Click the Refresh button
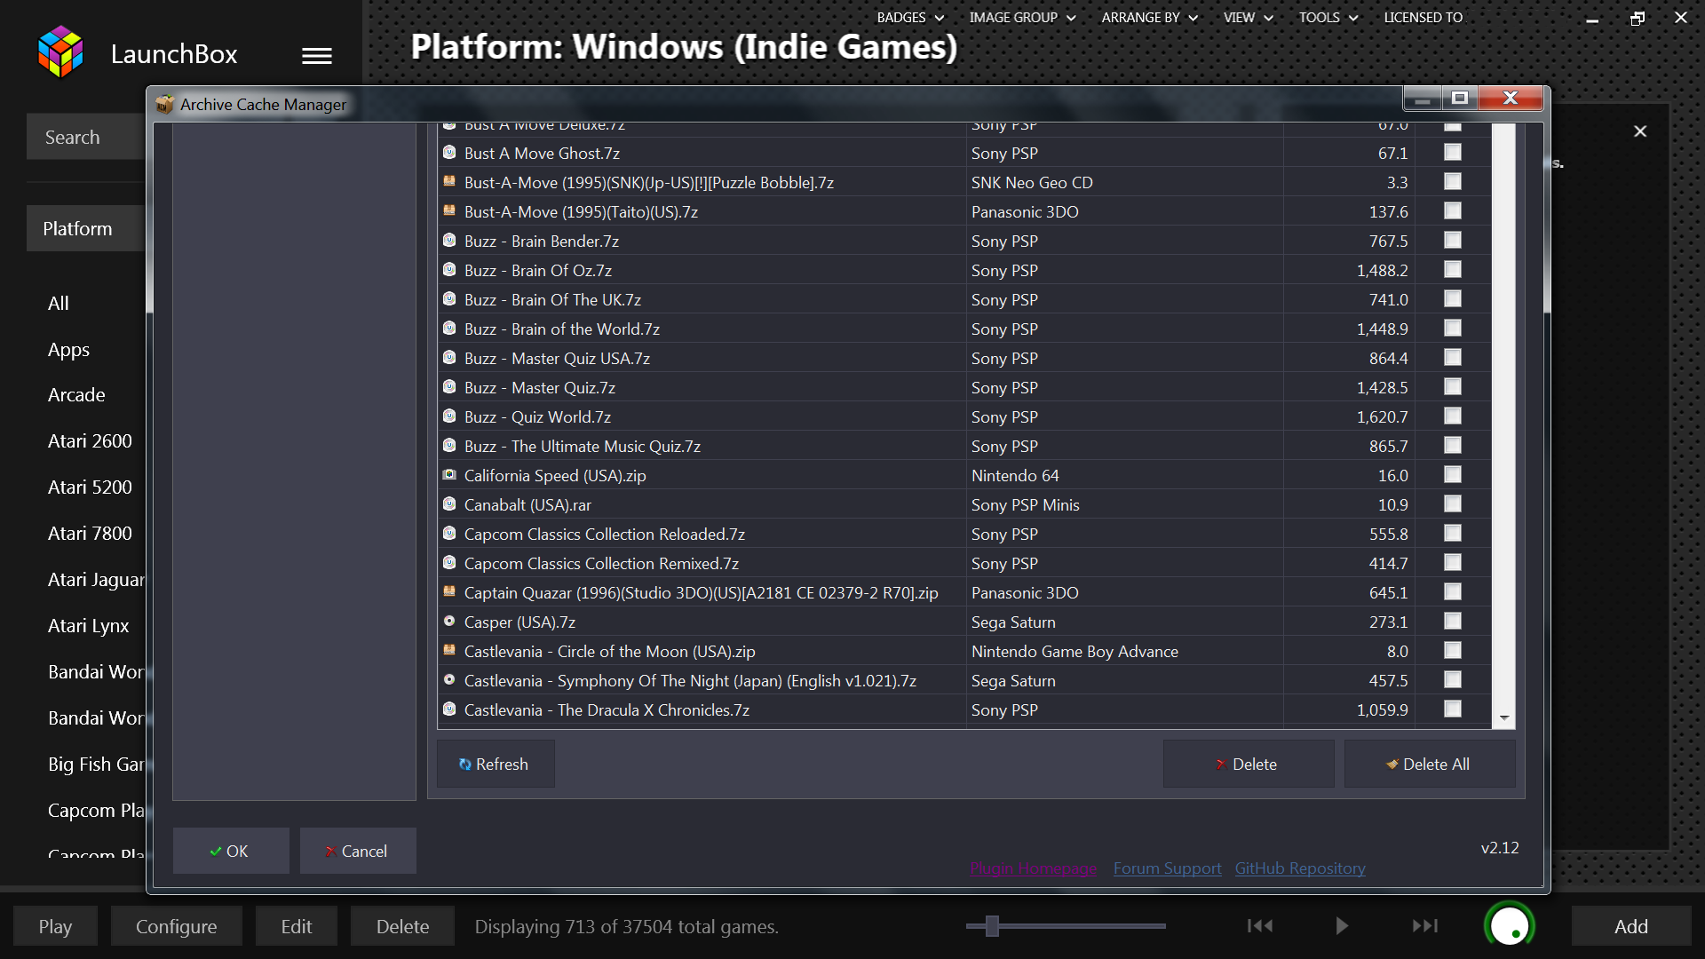Screen dimensions: 1705x959 496,764
